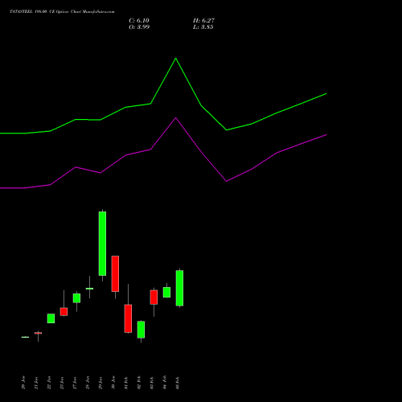Click the 28 Jan date label
Screen dimensions: 402x402
88,383
